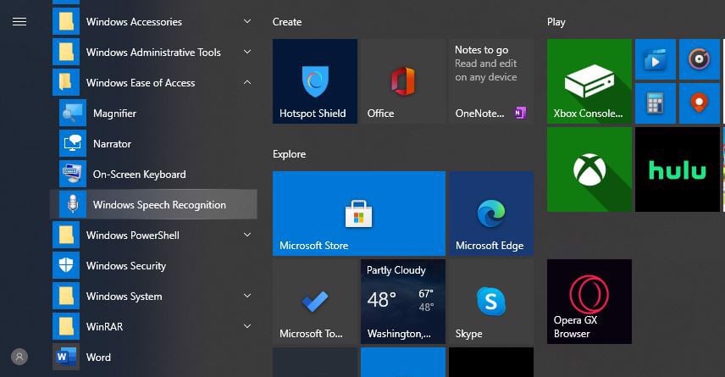Click the Windows Administrative Tools label
The width and height of the screenshot is (725, 377).
pos(153,53)
